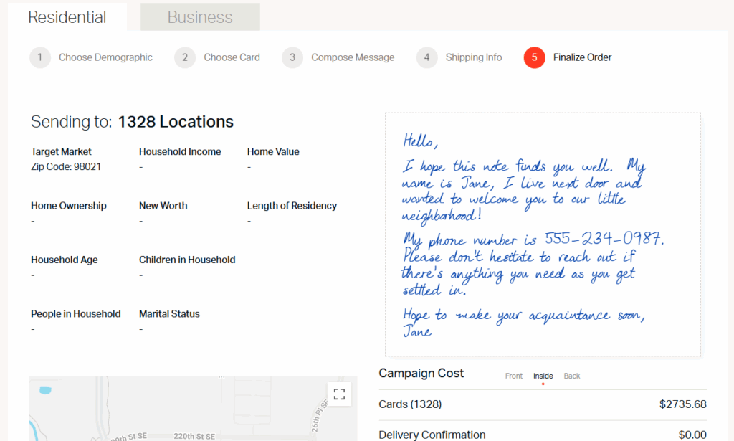
Task: Select the Shipping Info step label
Action: tap(473, 57)
